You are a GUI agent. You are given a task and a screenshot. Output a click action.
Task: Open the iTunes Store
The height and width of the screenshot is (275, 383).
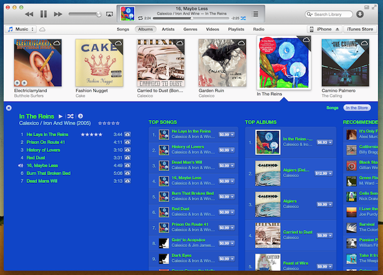(x=360, y=29)
